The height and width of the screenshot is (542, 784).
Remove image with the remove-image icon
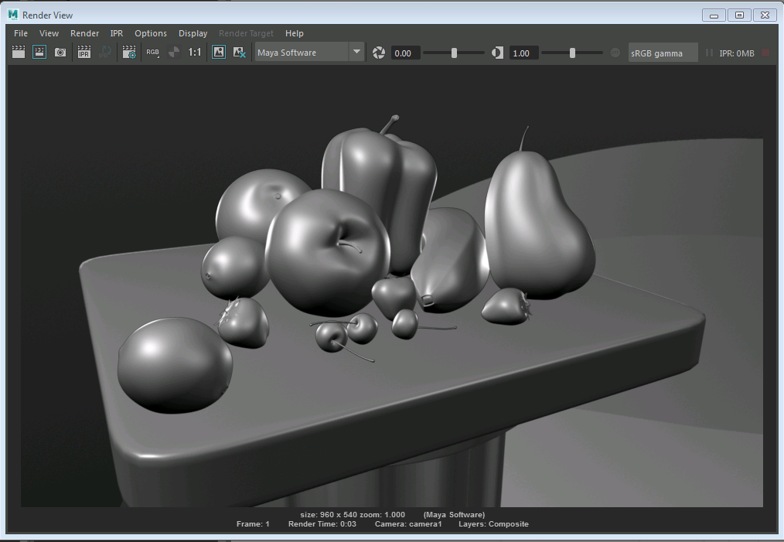tap(240, 52)
